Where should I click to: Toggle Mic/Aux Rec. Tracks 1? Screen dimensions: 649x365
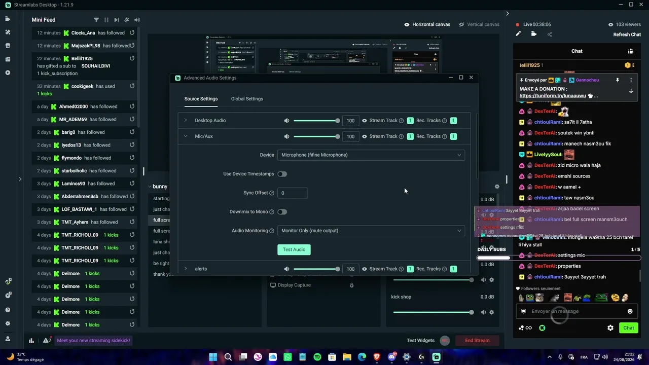click(x=453, y=136)
